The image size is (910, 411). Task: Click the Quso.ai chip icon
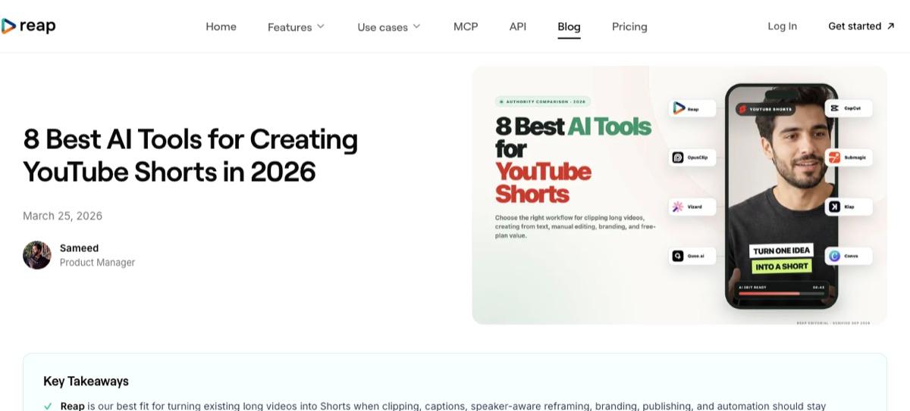[678, 256]
